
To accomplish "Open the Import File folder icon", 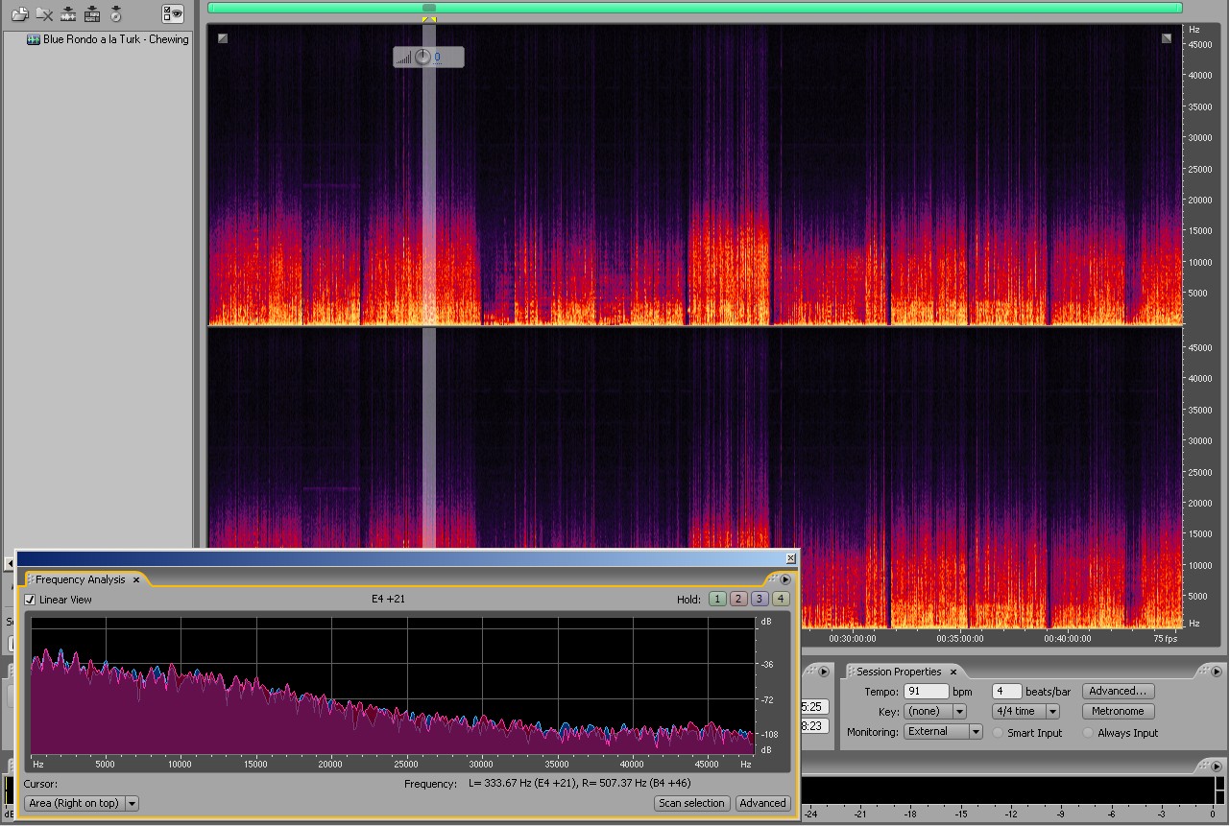I will click(x=19, y=13).
